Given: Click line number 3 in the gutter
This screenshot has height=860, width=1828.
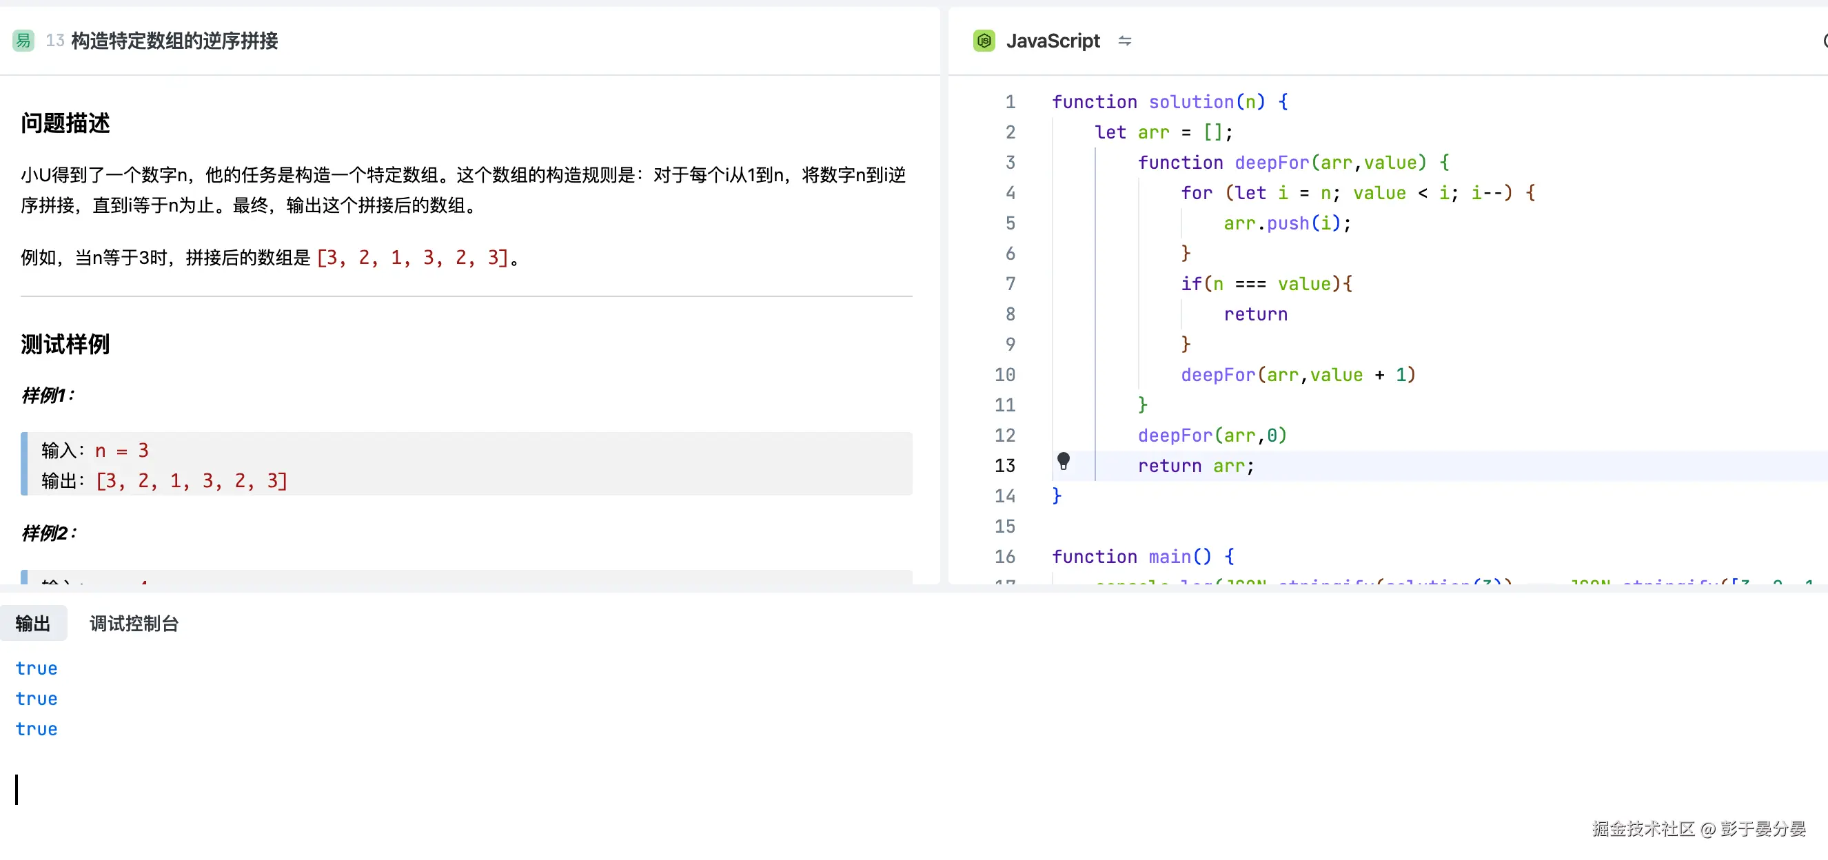Looking at the screenshot, I should coord(1010,163).
